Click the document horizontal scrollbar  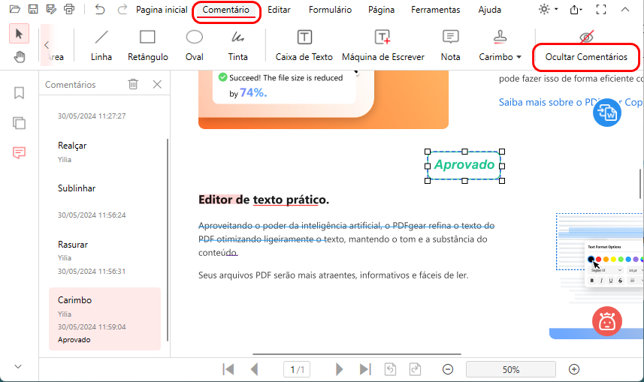pos(356,353)
